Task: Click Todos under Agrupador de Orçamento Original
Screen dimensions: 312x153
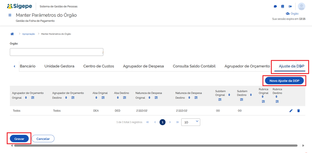Action: pos(17,111)
